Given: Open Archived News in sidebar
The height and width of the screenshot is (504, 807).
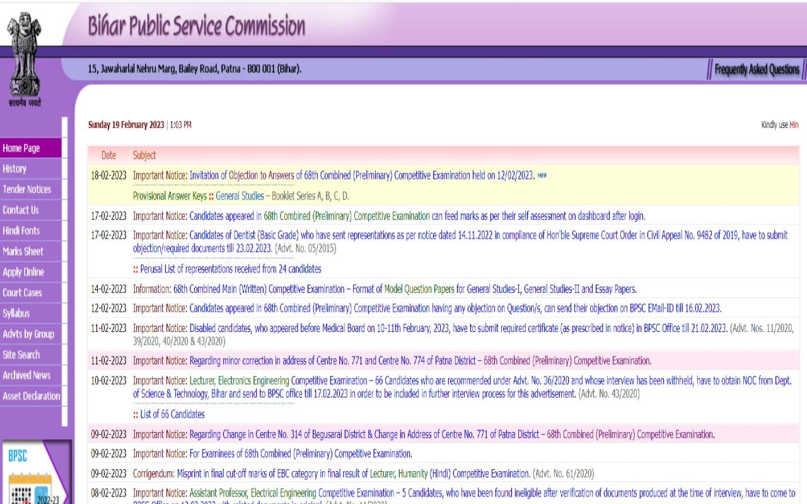Looking at the screenshot, I should tap(26, 375).
